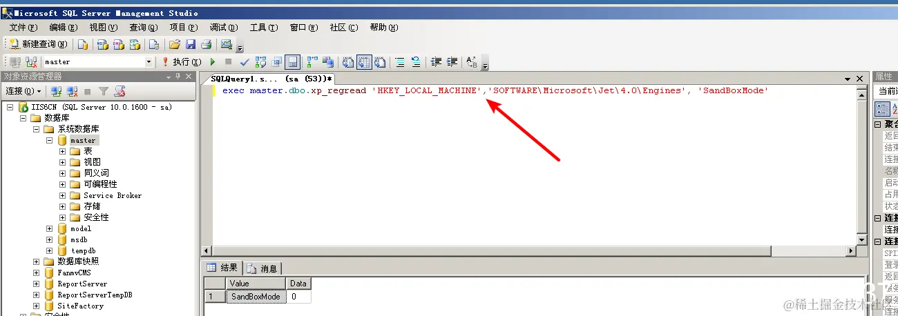Open a Database Engine Query
Image resolution: width=898 pixels, height=316 pixels.
pos(83,45)
